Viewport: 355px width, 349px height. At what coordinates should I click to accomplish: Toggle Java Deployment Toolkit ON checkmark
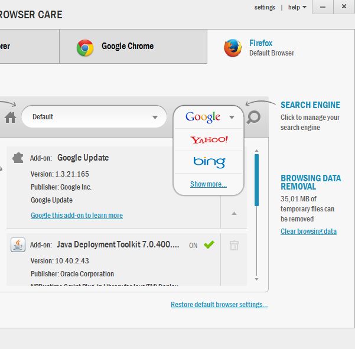tap(209, 244)
